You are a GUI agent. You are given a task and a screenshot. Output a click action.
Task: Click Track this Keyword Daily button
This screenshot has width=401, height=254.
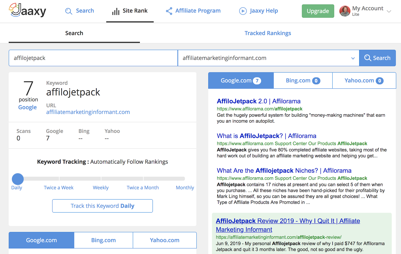103,206
